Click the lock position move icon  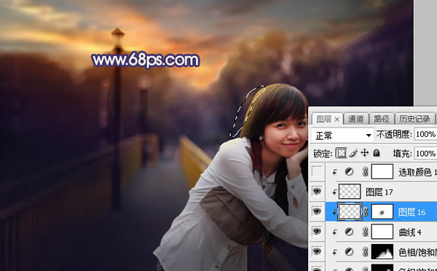pos(365,153)
